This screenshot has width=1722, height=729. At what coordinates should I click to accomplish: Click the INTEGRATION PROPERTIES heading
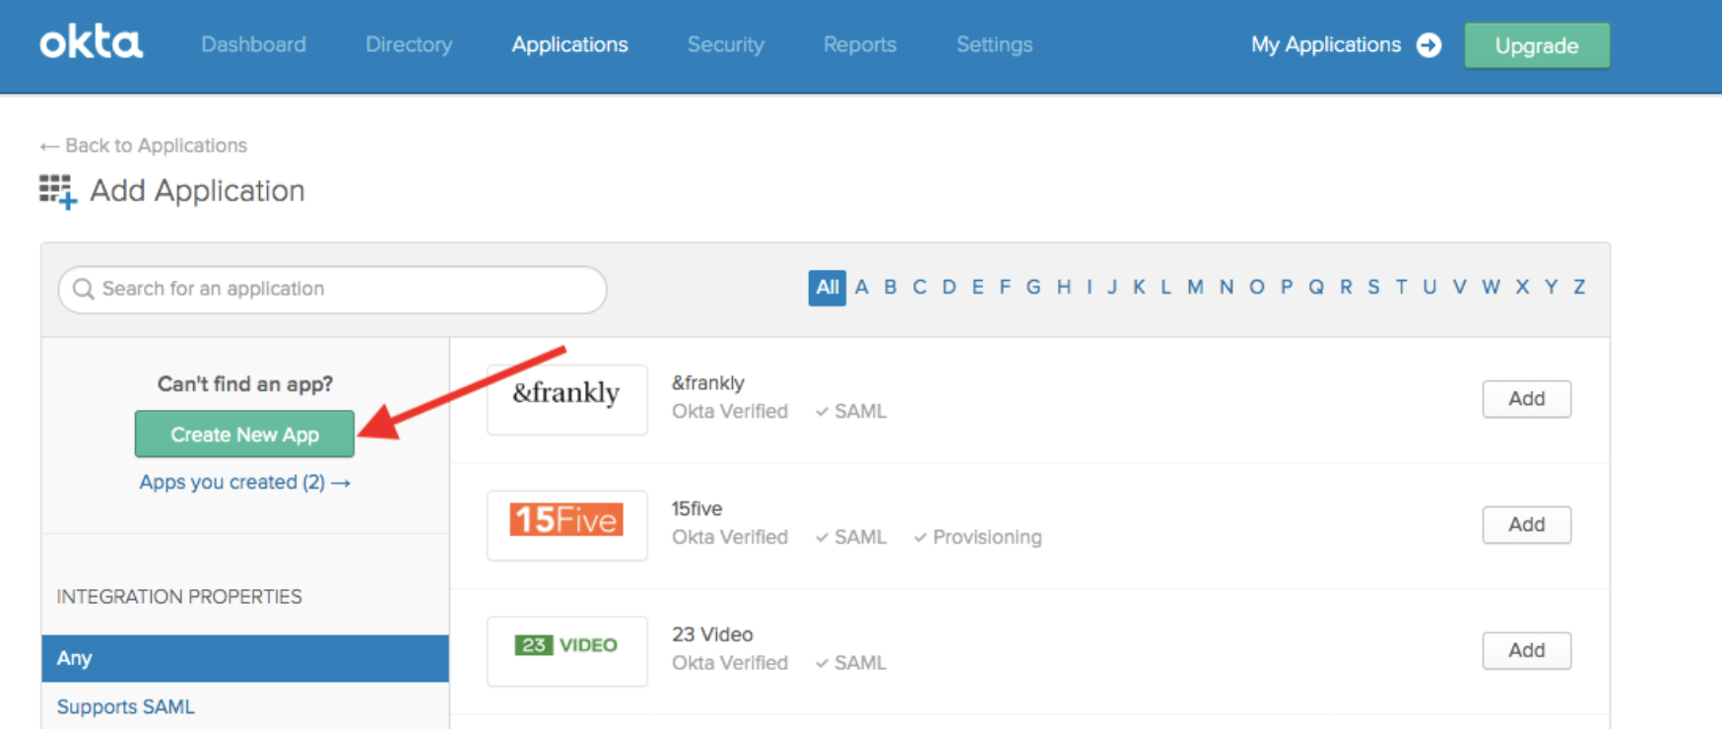click(x=179, y=597)
